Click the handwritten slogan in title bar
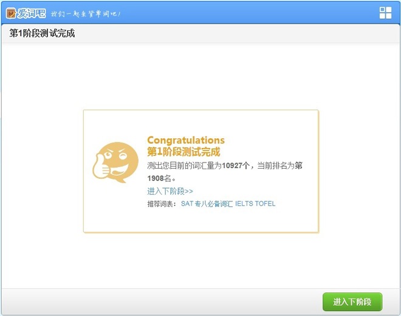 click(x=85, y=13)
